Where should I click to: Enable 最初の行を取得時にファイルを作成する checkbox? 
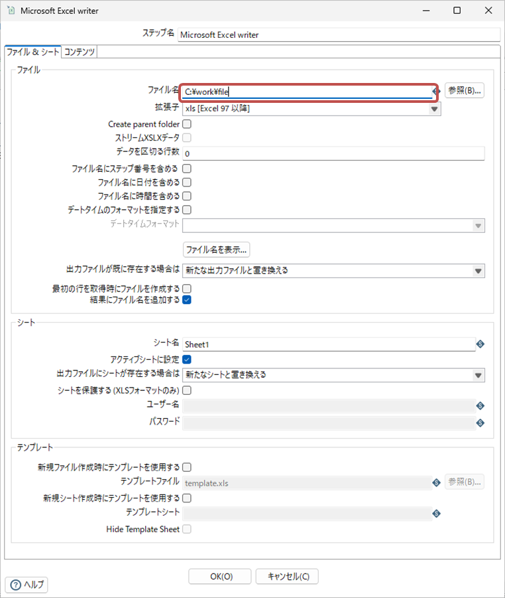click(x=187, y=289)
